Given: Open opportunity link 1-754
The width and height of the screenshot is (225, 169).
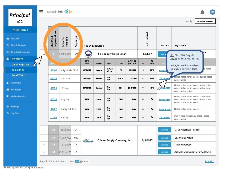Looking at the screenshot, I should pos(53,118).
